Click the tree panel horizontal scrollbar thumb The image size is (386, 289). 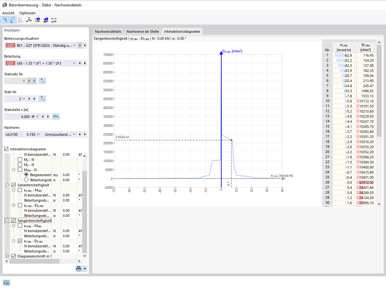point(34,261)
